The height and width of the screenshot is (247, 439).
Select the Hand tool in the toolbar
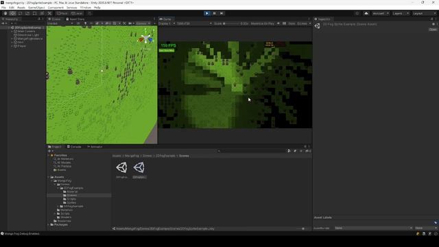[x=5, y=13]
